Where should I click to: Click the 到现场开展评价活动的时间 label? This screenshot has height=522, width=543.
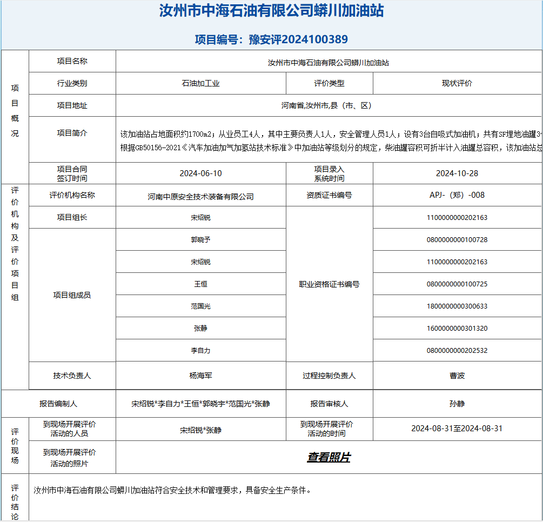point(326,429)
